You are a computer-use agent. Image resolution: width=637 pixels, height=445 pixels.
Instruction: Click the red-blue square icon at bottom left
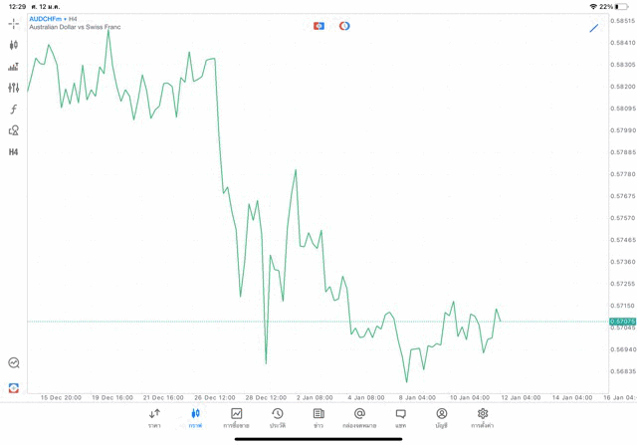point(14,387)
